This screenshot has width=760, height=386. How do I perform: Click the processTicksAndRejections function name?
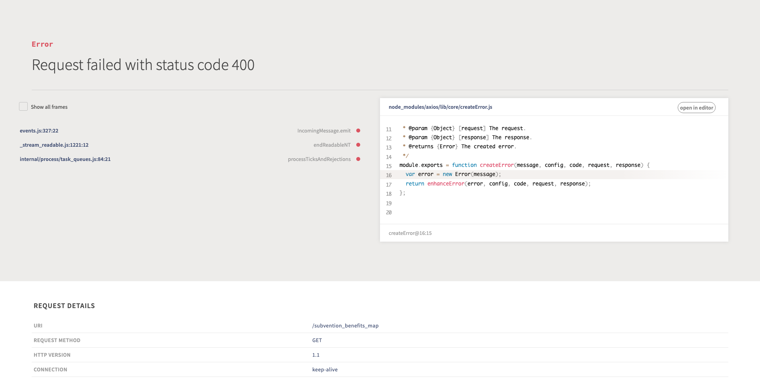[319, 159]
